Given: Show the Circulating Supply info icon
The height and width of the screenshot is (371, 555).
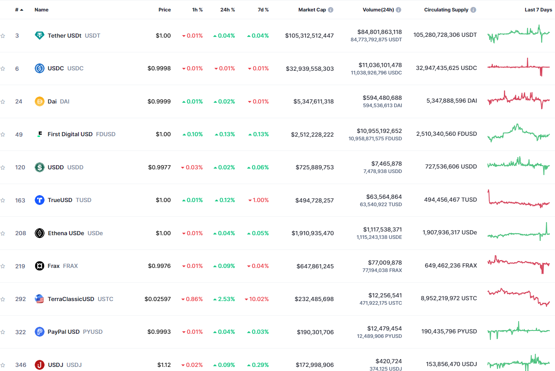Looking at the screenshot, I should [473, 10].
